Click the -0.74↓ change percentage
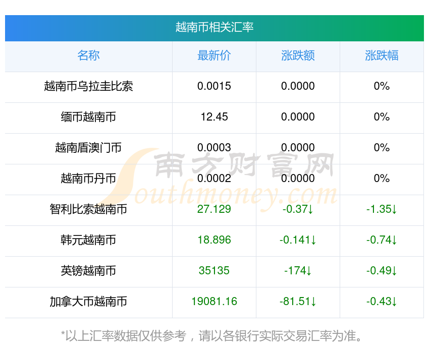This screenshot has height=352, width=429. pyautogui.click(x=382, y=240)
